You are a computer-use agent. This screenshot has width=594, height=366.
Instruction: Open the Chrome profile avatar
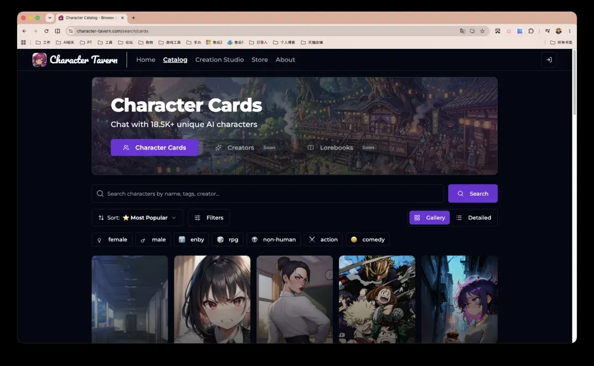pyautogui.click(x=558, y=31)
